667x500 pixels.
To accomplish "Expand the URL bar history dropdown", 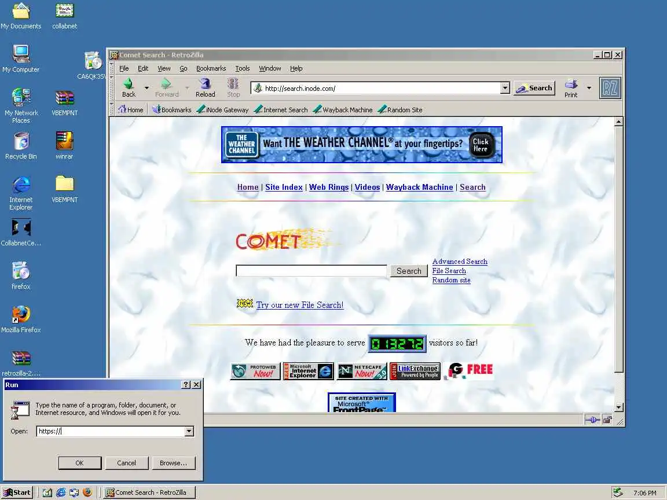I will click(x=505, y=88).
